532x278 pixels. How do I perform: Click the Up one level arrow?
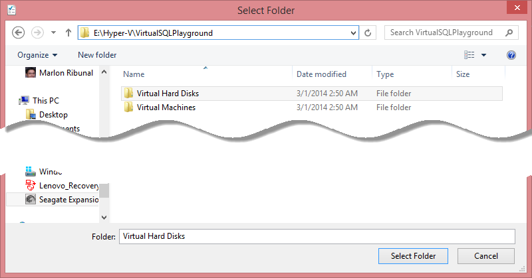(68, 33)
